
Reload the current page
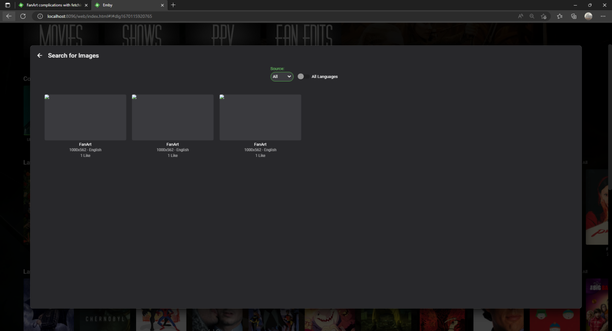[23, 16]
